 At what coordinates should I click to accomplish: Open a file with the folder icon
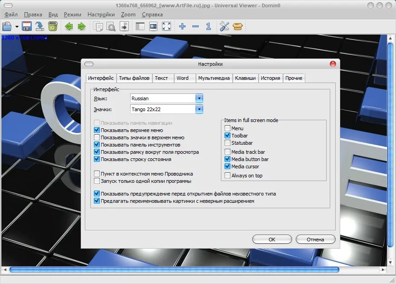coord(7,26)
